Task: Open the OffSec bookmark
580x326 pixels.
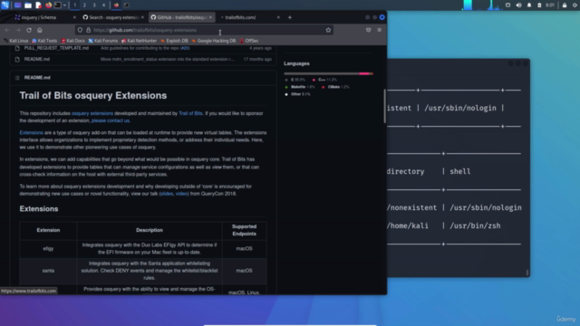Action: click(x=249, y=41)
